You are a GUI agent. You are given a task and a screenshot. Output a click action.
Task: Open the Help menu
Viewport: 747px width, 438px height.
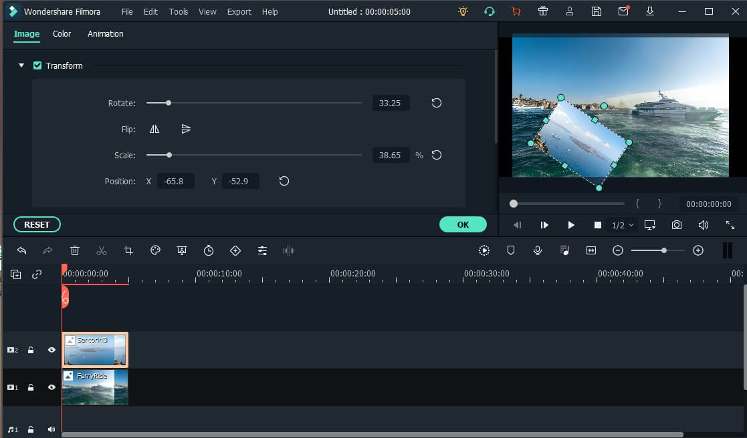click(x=270, y=11)
